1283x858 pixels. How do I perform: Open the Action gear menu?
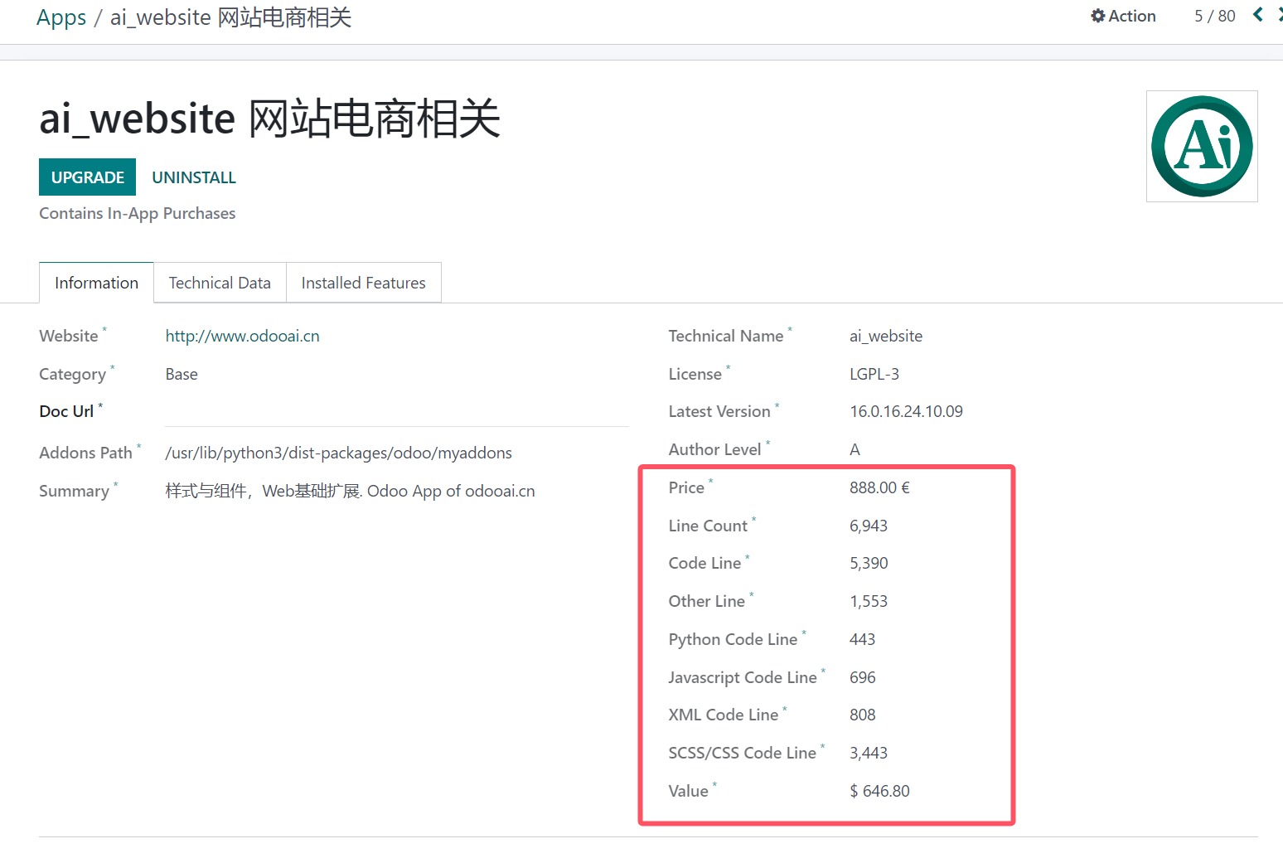pyautogui.click(x=1123, y=16)
